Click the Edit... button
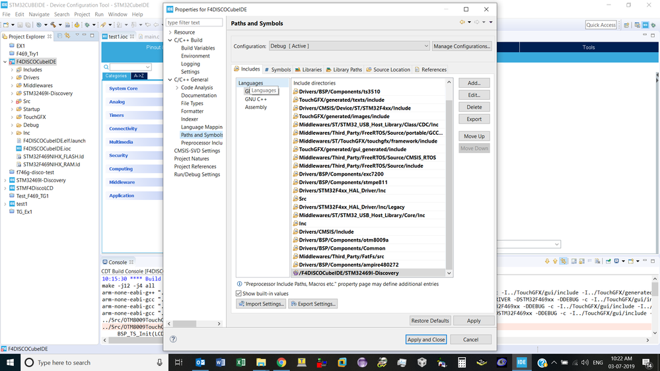This screenshot has width=660, height=371. (x=474, y=95)
